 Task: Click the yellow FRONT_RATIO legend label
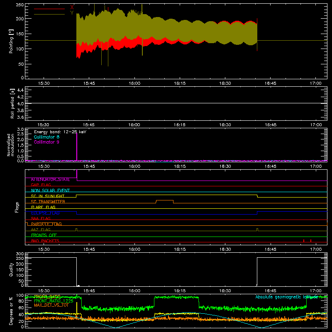[x=47, y=297]
